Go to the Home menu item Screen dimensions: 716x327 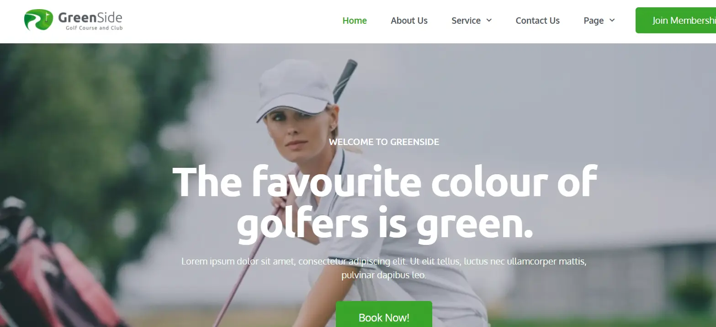pyautogui.click(x=355, y=21)
